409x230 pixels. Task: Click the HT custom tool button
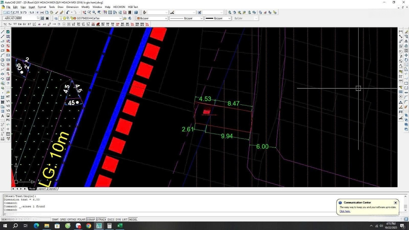click(x=8, y=97)
